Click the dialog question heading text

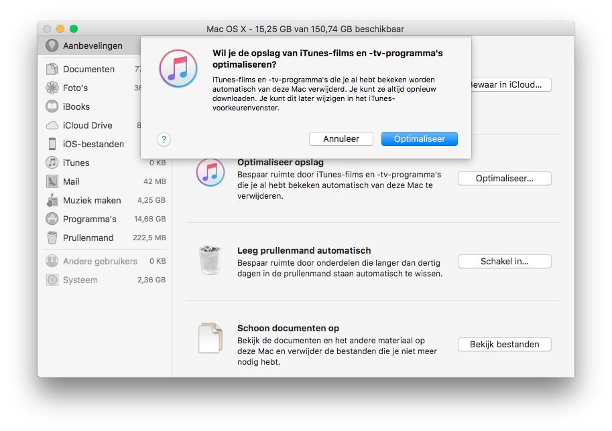328,59
